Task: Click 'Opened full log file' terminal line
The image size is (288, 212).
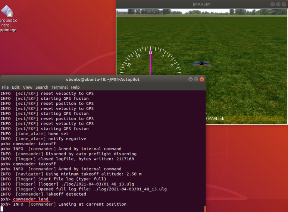Action: point(84,189)
